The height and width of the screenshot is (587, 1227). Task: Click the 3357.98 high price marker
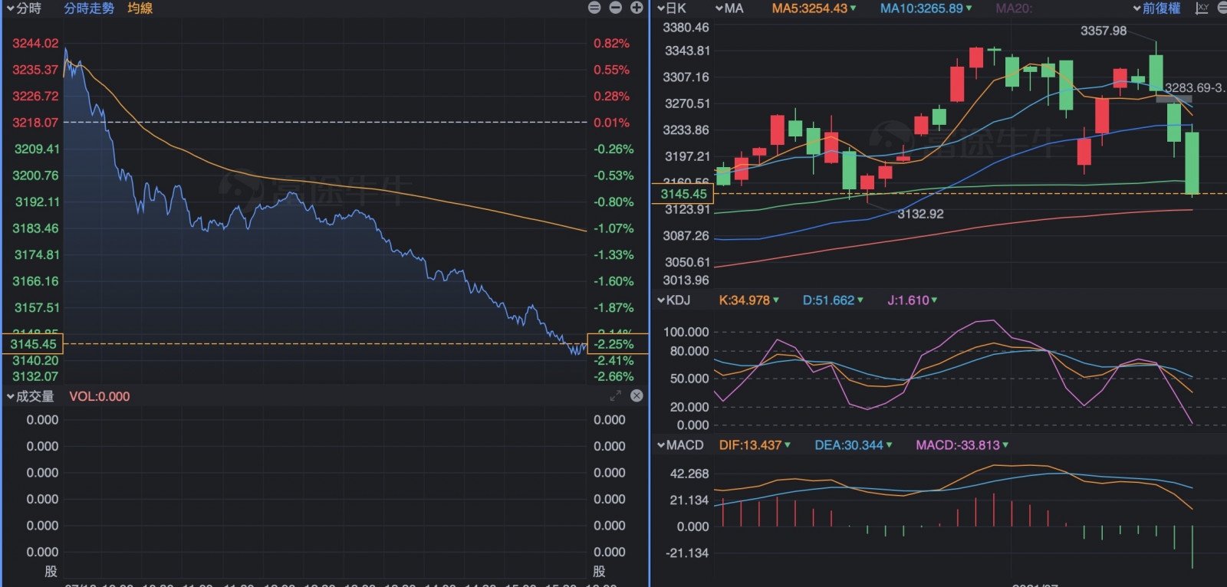tap(1103, 31)
